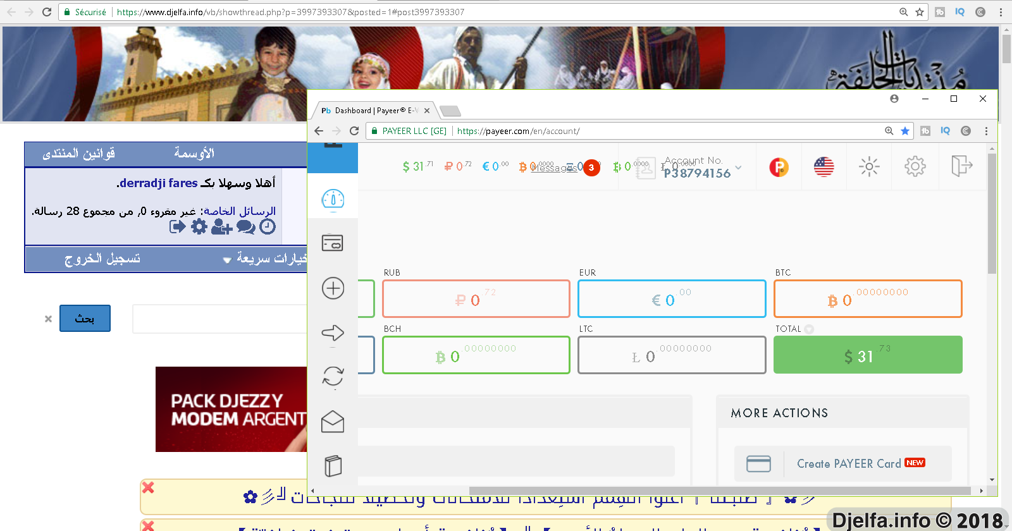Click the forum clock icon
The width and height of the screenshot is (1012, 531).
coord(268,226)
